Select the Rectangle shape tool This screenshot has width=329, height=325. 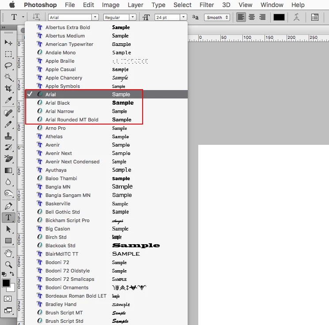pyautogui.click(x=8, y=241)
